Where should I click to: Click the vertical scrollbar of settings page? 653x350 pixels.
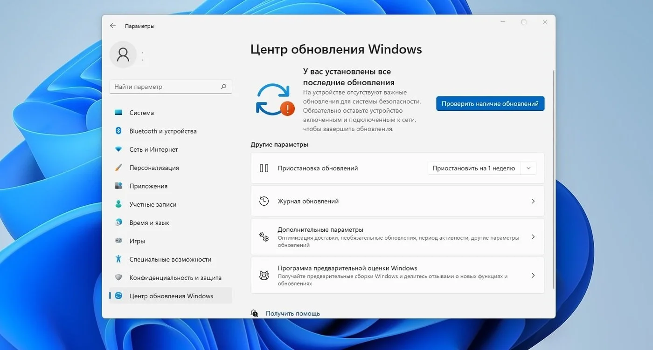554,179
